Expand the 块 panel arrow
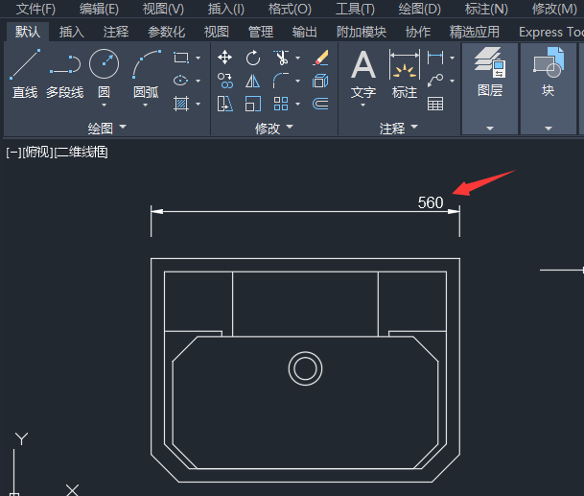 point(549,129)
